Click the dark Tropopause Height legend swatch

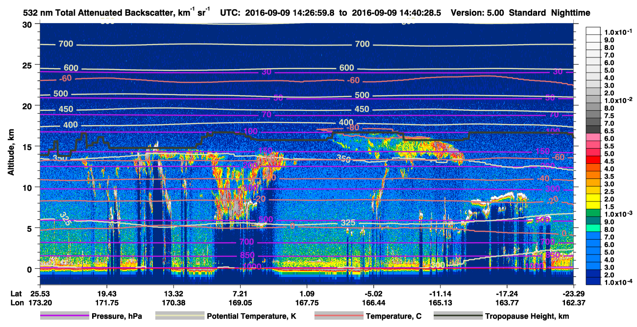pos(458,316)
